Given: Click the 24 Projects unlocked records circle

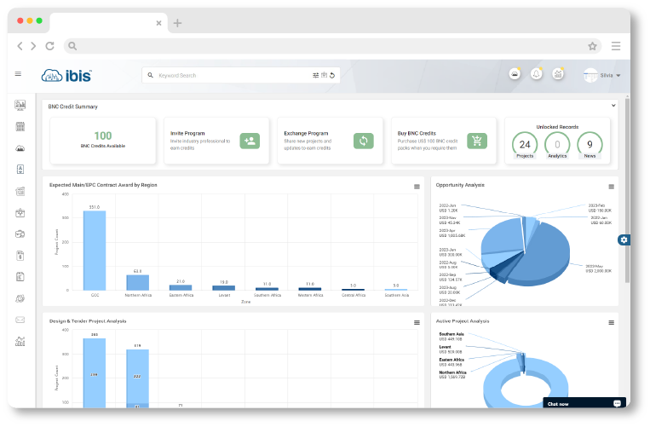Looking at the screenshot, I should click(525, 144).
